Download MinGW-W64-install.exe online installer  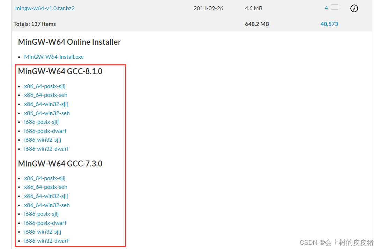tap(54, 57)
